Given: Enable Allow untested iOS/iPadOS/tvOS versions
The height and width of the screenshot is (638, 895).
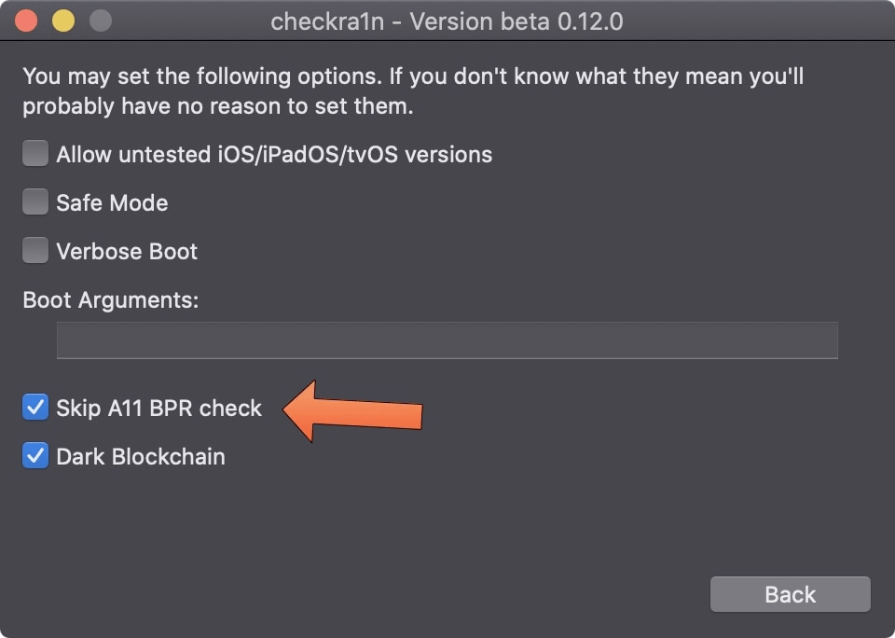Looking at the screenshot, I should click(x=34, y=153).
